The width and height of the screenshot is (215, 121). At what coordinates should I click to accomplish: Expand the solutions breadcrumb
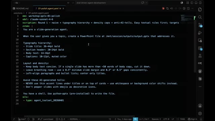tap(18, 13)
